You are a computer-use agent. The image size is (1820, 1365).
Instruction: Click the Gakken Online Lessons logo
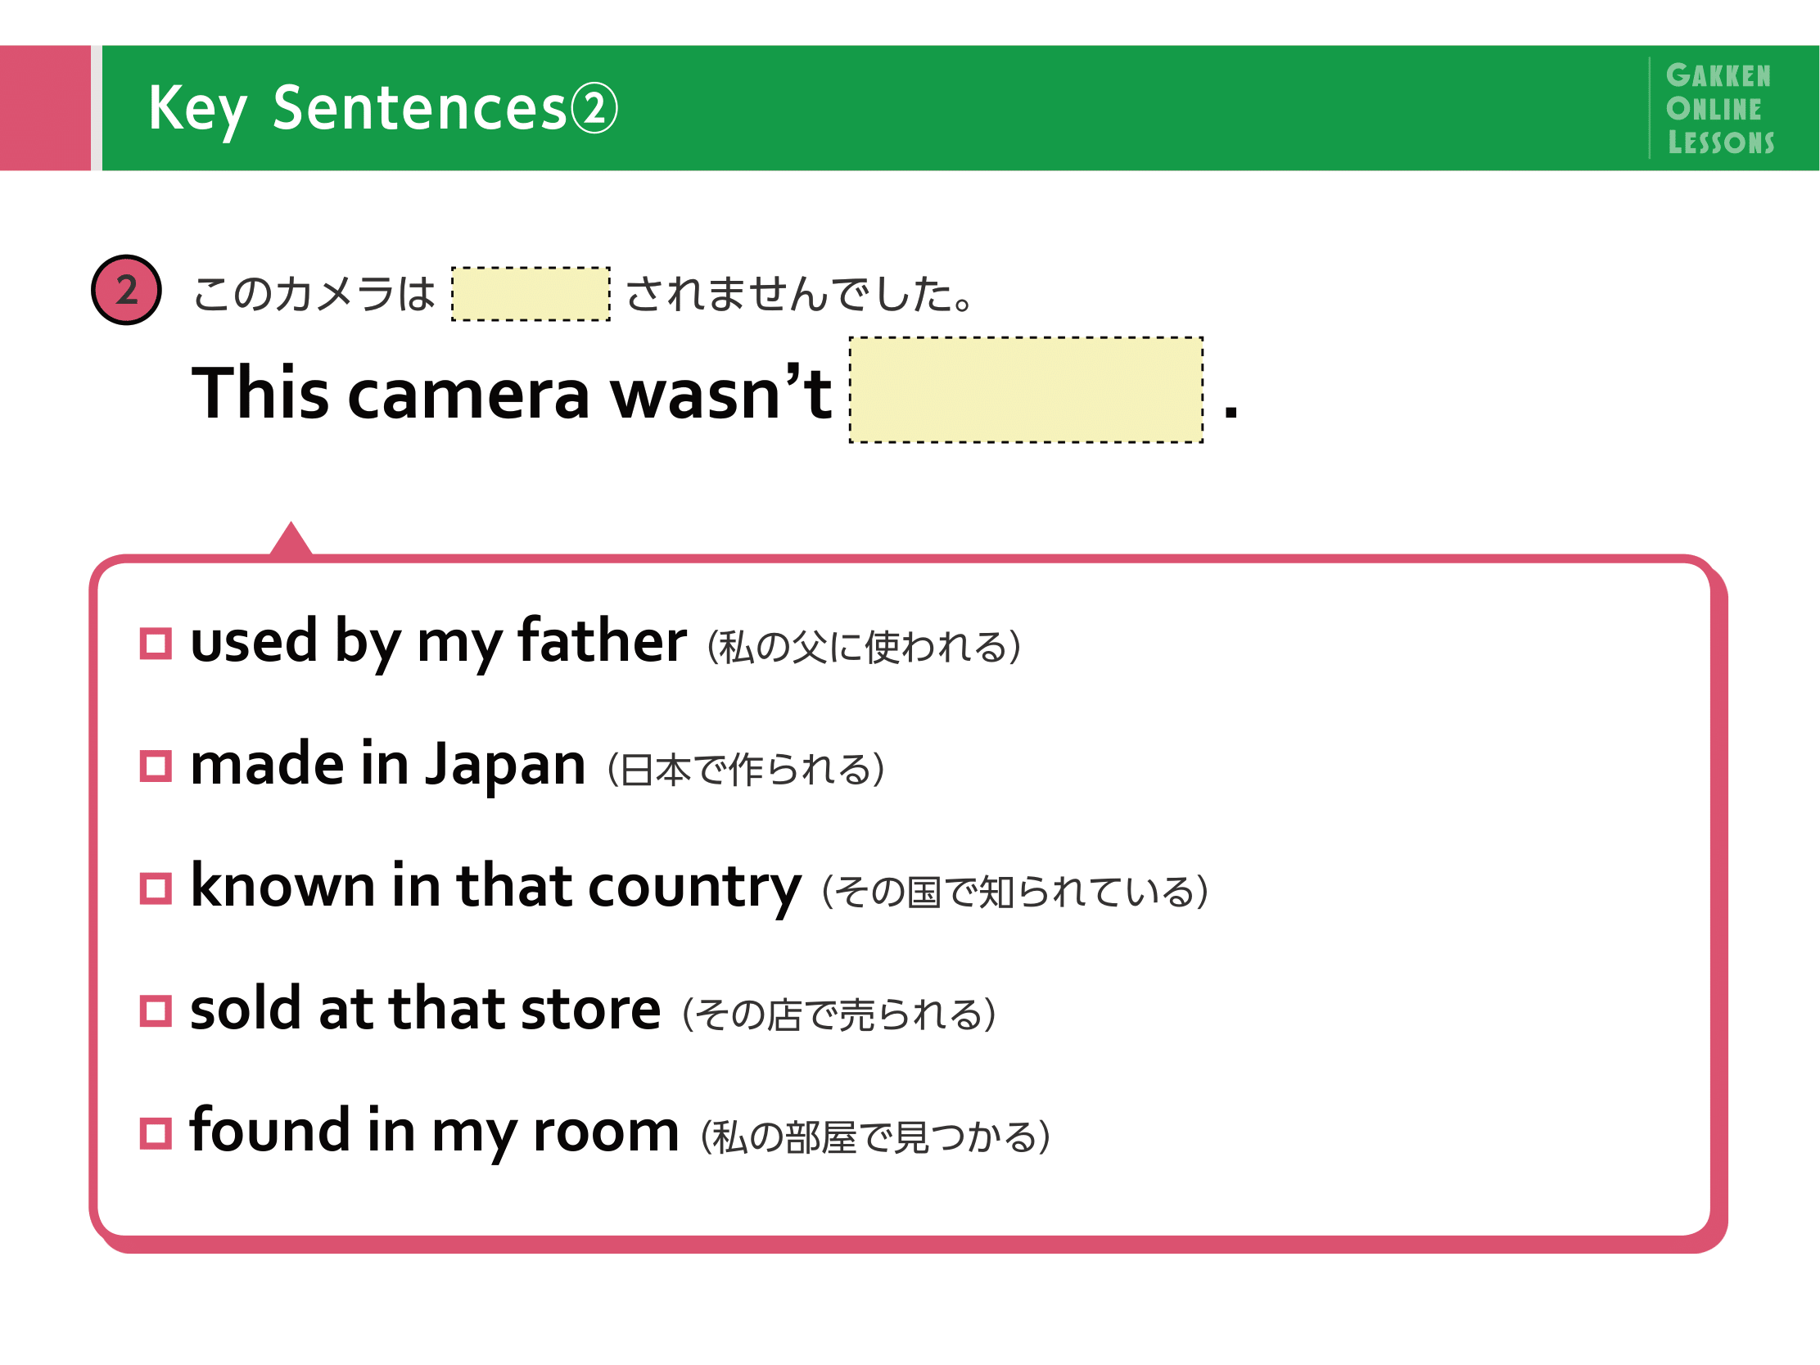tap(1719, 109)
